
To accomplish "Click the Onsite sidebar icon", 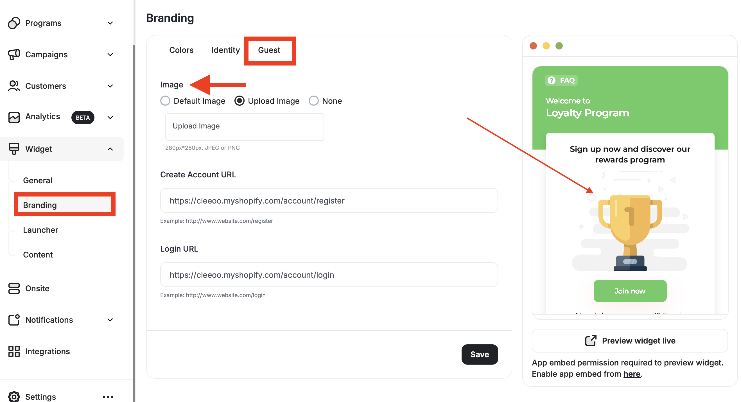I will coord(14,288).
